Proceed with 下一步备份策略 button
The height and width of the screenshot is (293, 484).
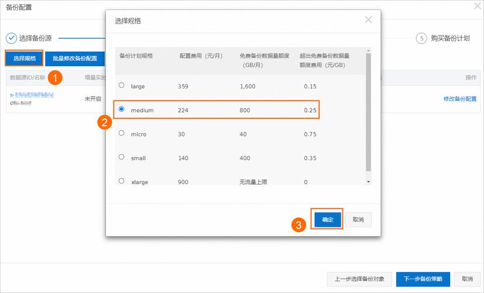click(423, 279)
